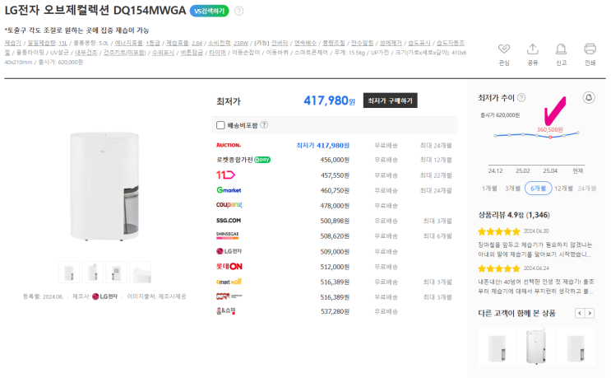The height and width of the screenshot is (378, 611).
Task: Click the price alert bell icon
Action: 589,97
